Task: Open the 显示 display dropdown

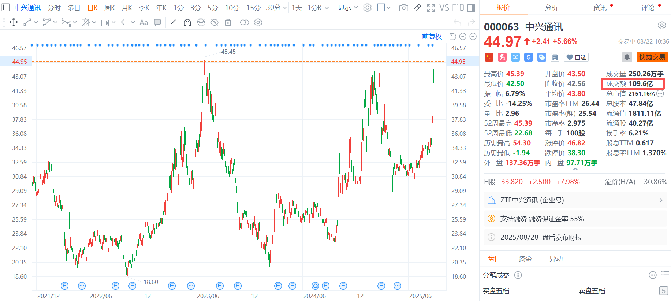Action: (x=347, y=8)
